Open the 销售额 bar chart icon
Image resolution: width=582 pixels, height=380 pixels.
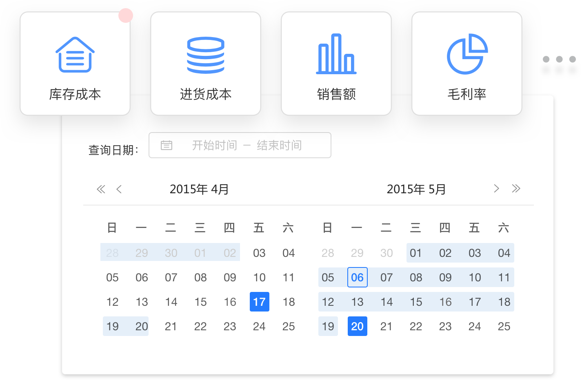click(336, 54)
